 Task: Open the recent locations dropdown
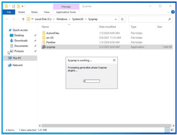(19, 19)
